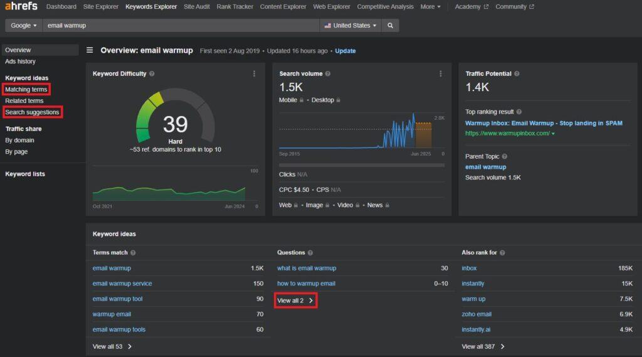The height and width of the screenshot is (357, 642).
Task: Open By domain traffic share
Action: click(19, 140)
